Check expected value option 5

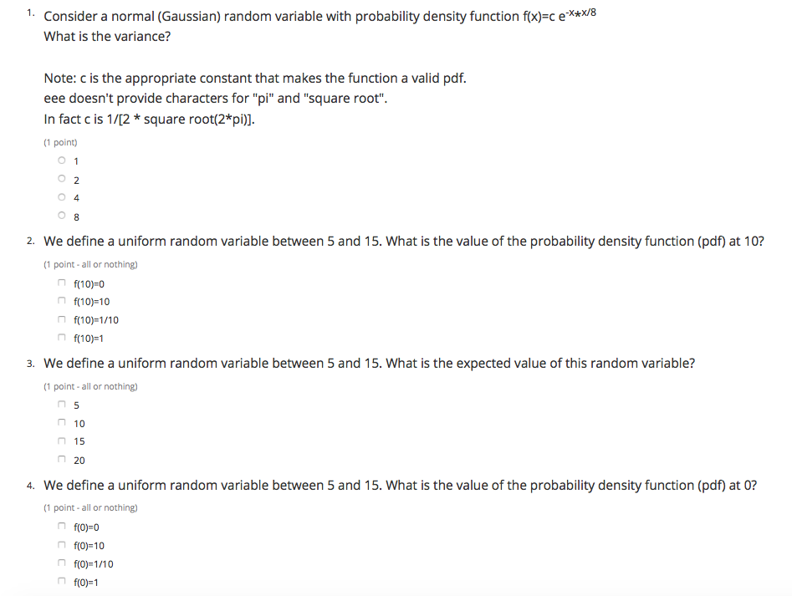(x=62, y=405)
